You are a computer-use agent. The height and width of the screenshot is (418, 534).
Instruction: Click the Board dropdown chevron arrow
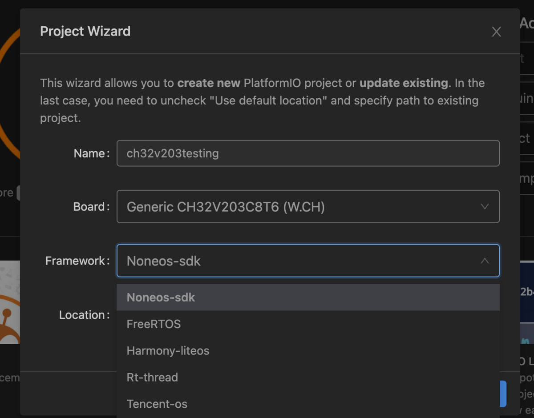(485, 207)
